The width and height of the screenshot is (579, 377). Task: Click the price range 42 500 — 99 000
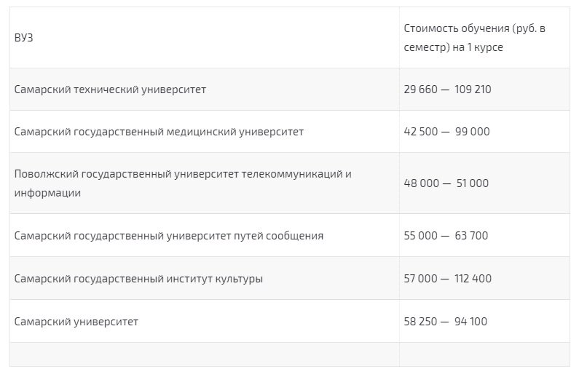(x=446, y=132)
